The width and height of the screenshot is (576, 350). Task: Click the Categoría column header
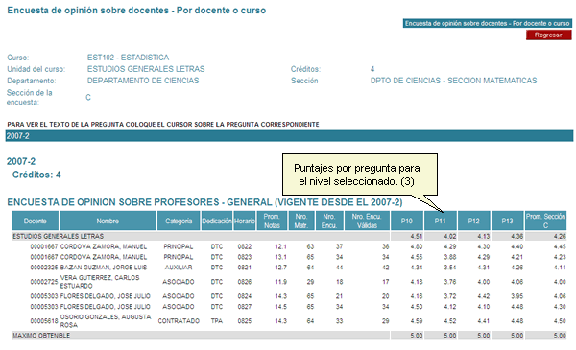pos(179,221)
